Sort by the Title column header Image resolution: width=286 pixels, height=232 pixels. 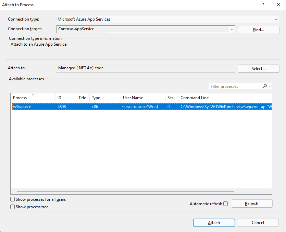coord(83,98)
